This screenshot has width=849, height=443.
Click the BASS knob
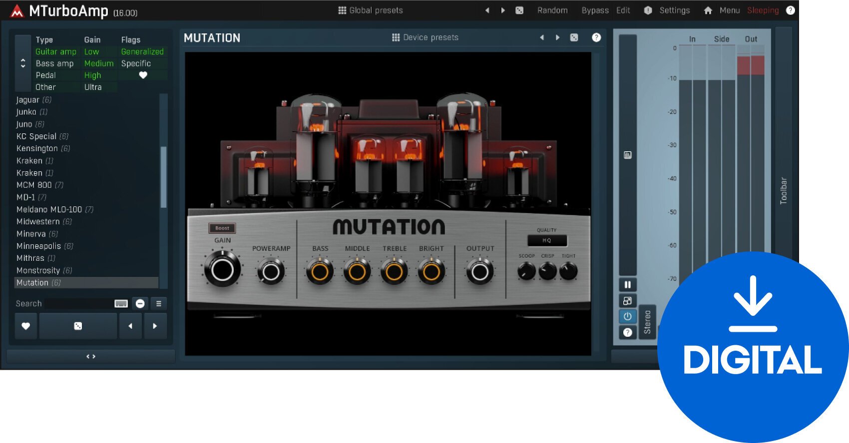click(x=320, y=272)
